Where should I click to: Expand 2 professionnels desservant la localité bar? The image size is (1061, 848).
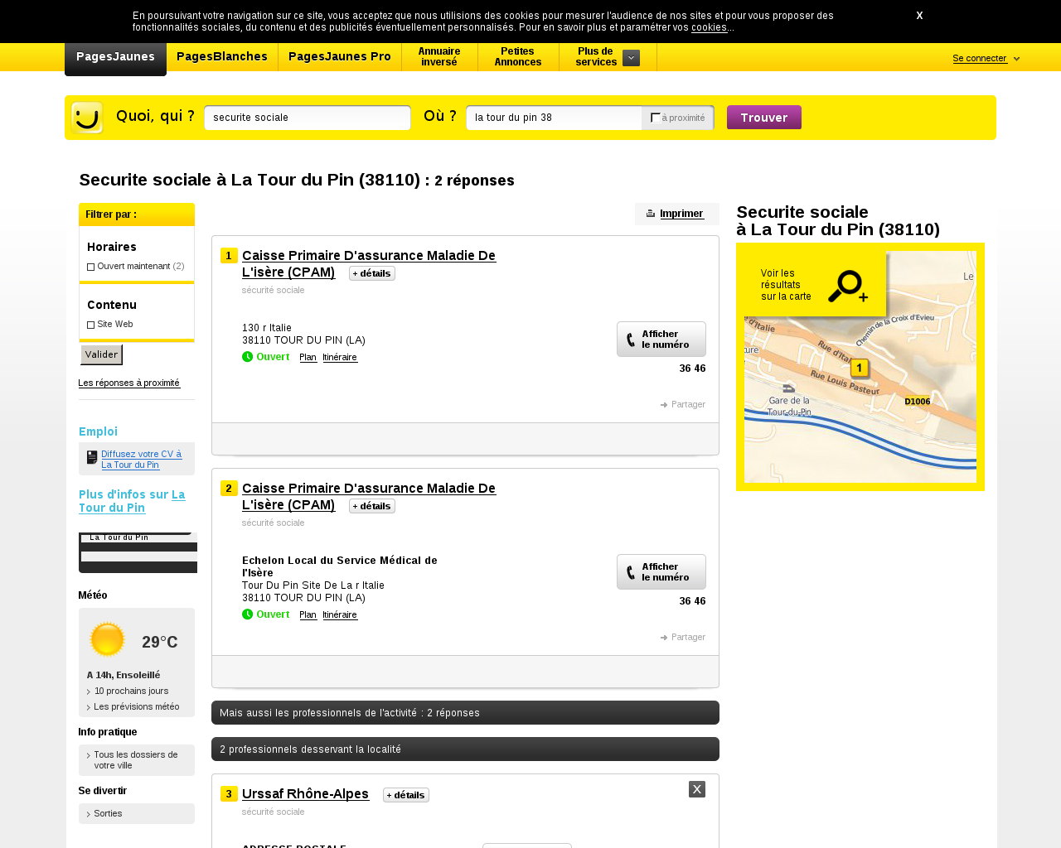tap(465, 749)
